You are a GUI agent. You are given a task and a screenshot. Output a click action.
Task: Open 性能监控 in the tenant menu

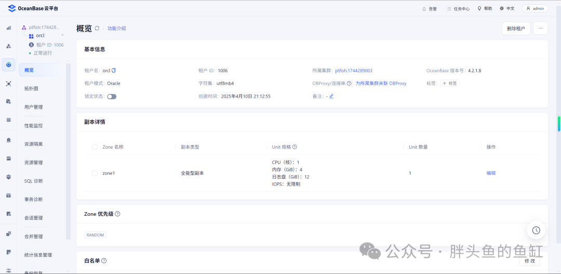34,126
